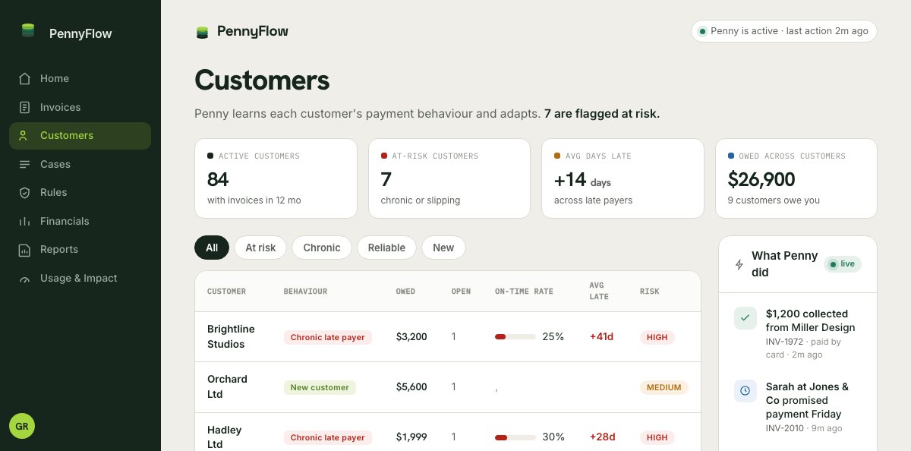This screenshot has height=451, width=911.
Task: Click the $1,999 owed amount
Action: pyautogui.click(x=411, y=437)
